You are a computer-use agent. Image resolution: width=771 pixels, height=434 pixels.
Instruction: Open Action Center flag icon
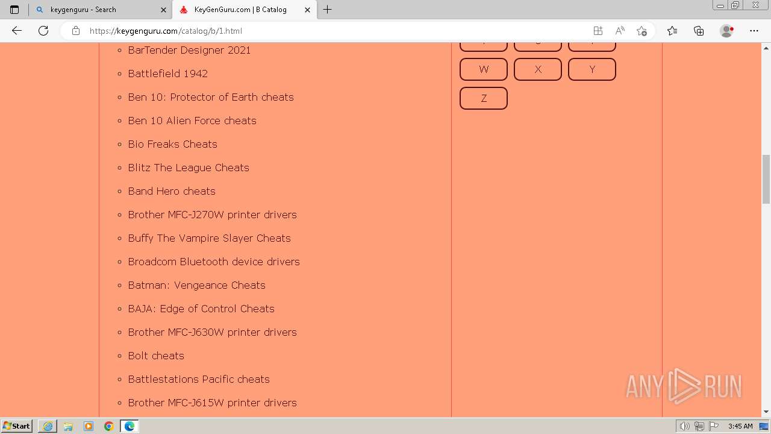pos(714,426)
